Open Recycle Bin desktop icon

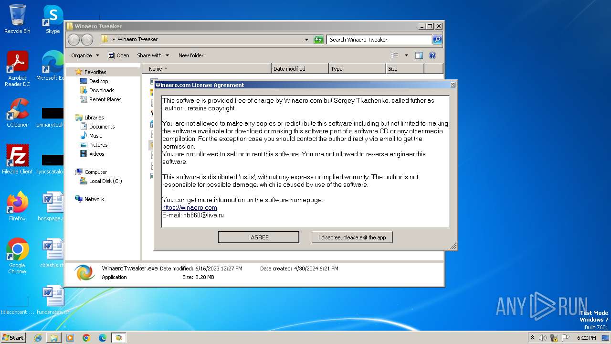(x=17, y=19)
